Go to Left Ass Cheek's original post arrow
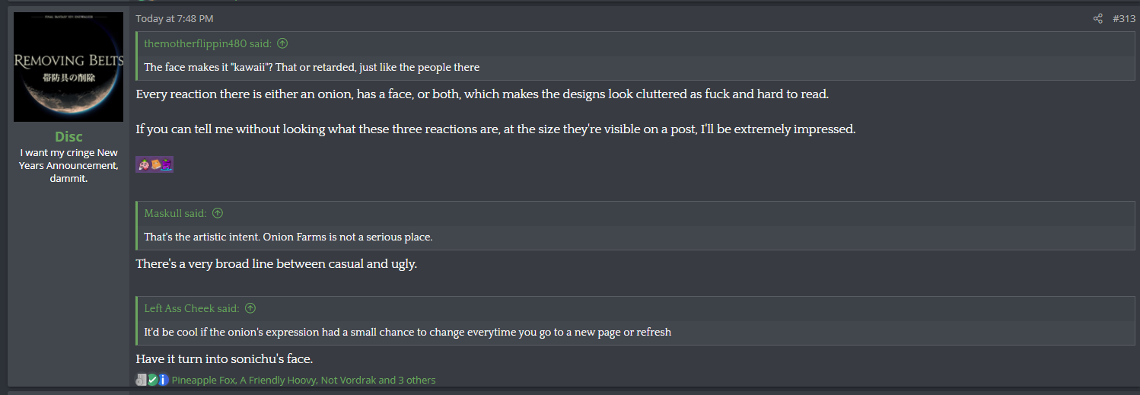Viewport: 1140px width, 395px height. [250, 308]
